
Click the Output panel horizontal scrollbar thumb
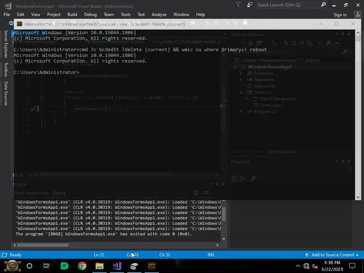43,245
